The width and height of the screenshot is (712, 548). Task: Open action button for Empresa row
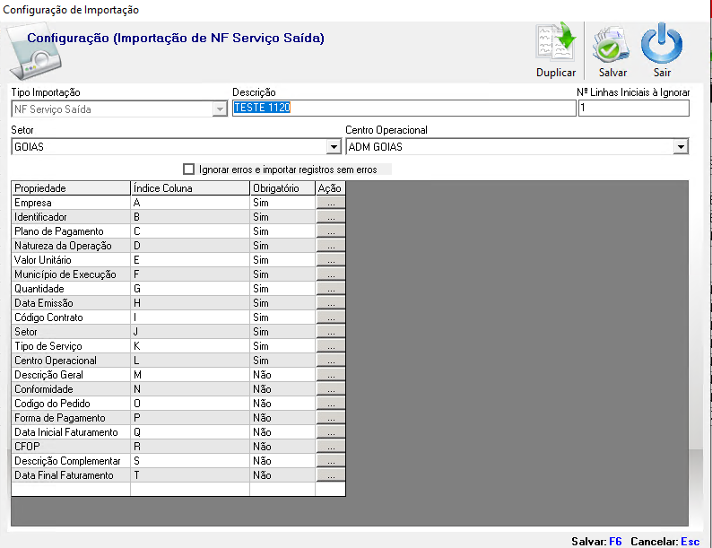pos(331,203)
